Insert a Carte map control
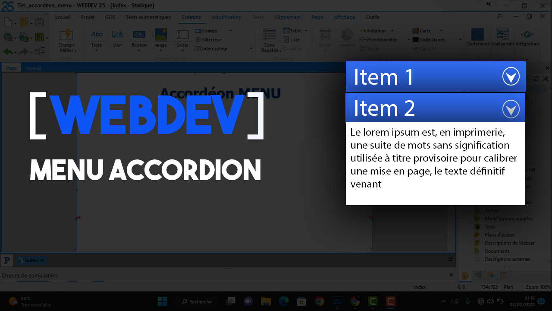The height and width of the screenshot is (311, 552). click(422, 31)
